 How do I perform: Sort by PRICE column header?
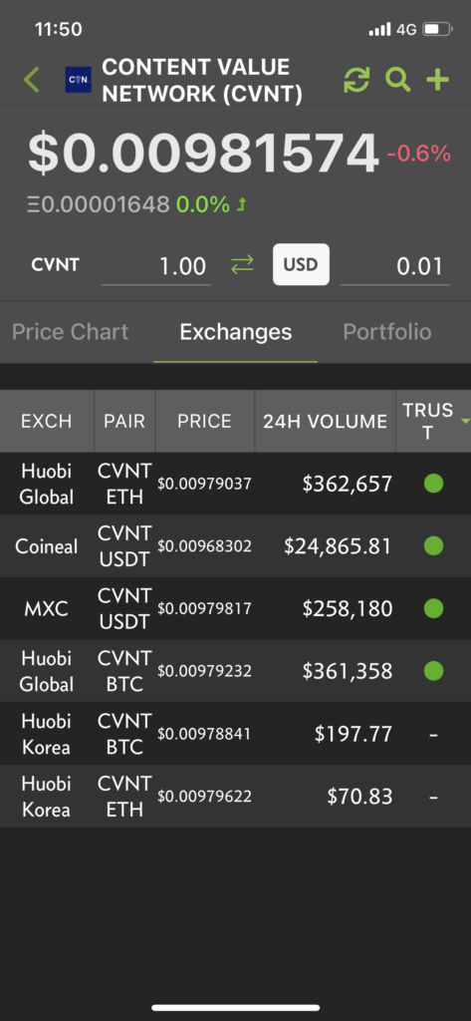204,422
